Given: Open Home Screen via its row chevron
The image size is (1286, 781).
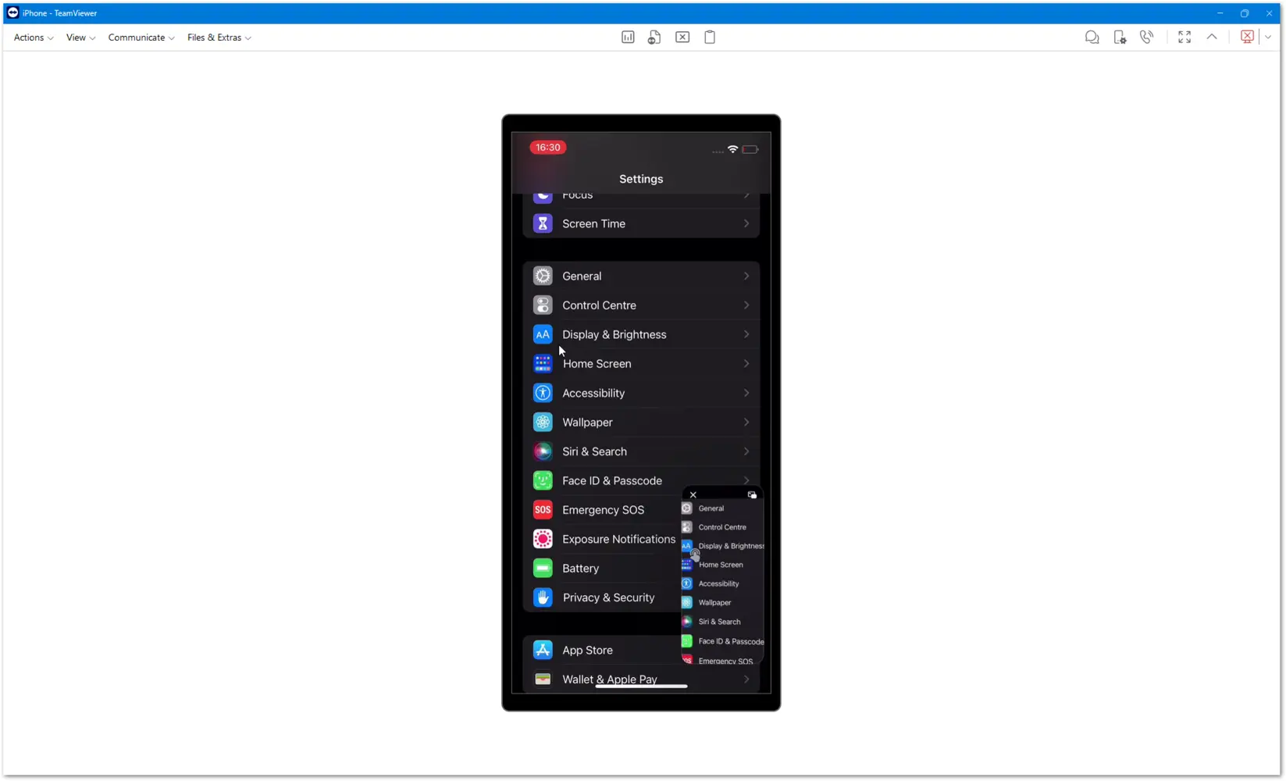Looking at the screenshot, I should click(746, 364).
